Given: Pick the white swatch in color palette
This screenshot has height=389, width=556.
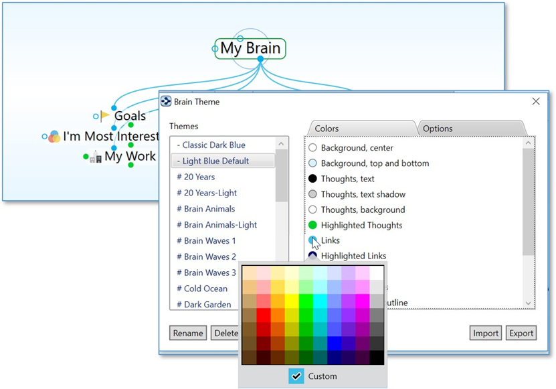Looking at the screenshot, I should tap(377, 273).
